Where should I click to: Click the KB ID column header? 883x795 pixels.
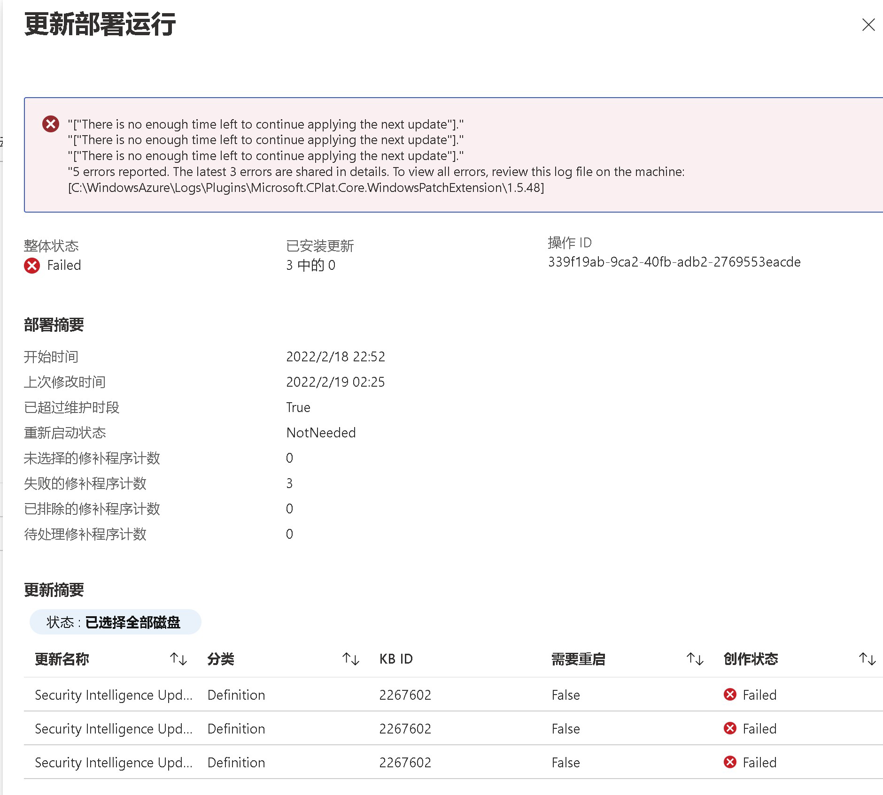(x=396, y=659)
